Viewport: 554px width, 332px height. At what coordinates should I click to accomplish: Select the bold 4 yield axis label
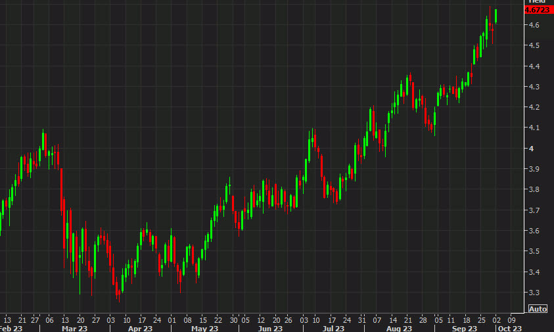(x=531, y=149)
